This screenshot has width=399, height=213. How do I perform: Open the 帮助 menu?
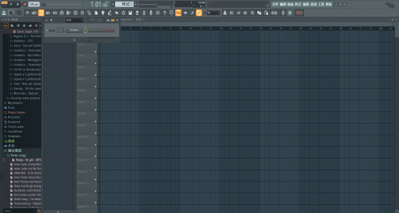tap(329, 4)
